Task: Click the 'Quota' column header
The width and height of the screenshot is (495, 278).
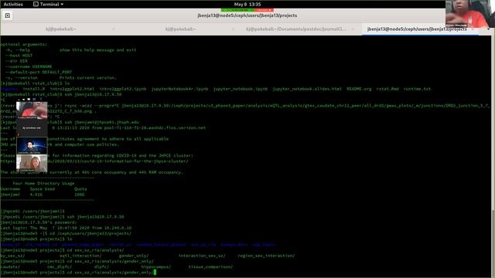Action: [80, 189]
